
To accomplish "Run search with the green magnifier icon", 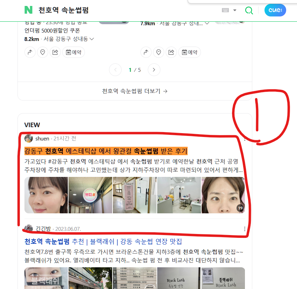I will [x=249, y=10].
